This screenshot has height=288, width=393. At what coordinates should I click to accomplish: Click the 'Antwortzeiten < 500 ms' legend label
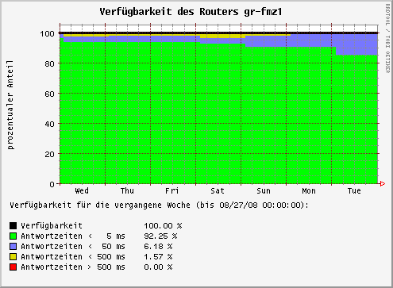(73, 256)
